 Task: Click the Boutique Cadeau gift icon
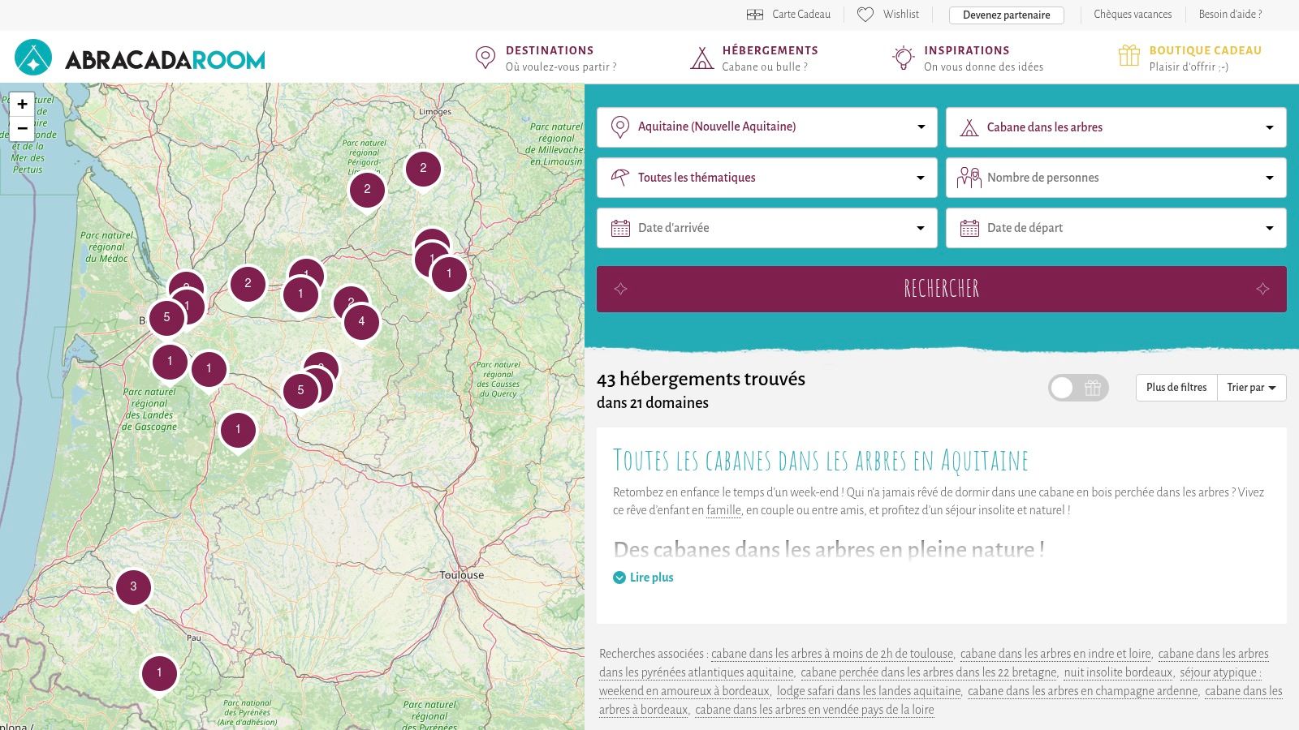1129,55
